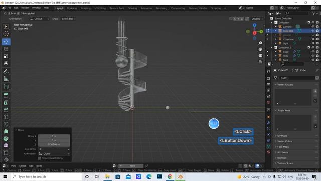The width and height of the screenshot is (321, 181).
Task: Click the New button in node editor
Action: point(132,166)
